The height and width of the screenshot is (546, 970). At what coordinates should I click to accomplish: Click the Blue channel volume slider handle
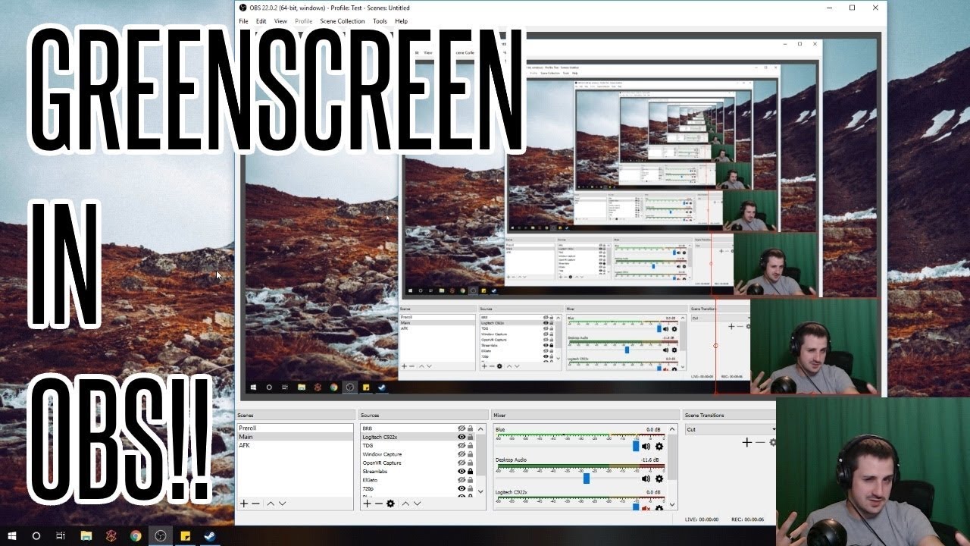pyautogui.click(x=636, y=447)
